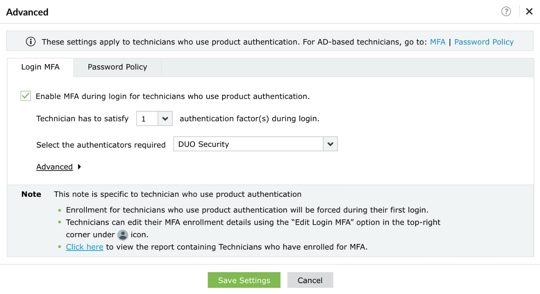Image resolution: width=540 pixels, height=294 pixels.
Task: Uncheck Enable MFA during login checkbox
Action: click(x=26, y=96)
